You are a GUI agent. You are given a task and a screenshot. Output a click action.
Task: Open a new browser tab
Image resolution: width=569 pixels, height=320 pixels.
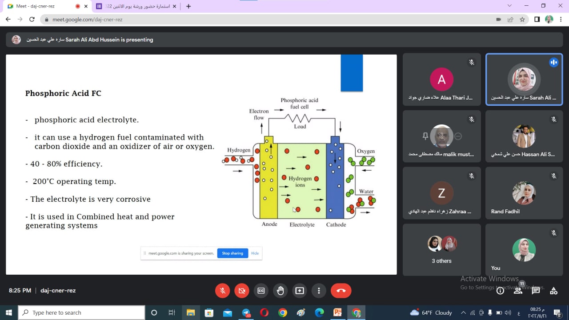tap(188, 6)
